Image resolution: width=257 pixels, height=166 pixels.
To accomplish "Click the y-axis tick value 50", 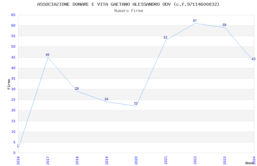I will click(13, 46).
